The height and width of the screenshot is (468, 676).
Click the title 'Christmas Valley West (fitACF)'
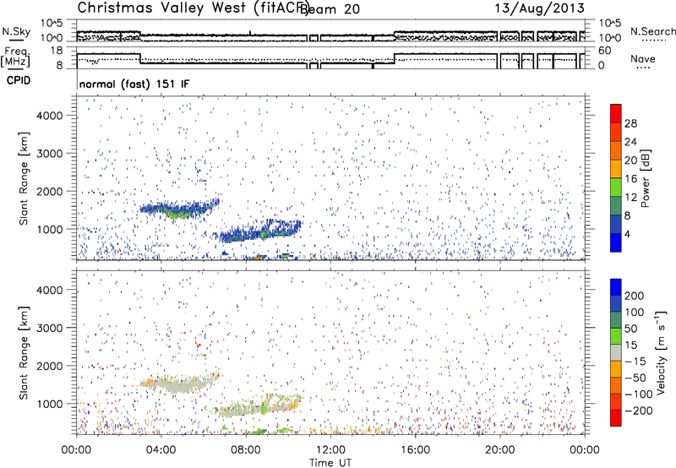[x=193, y=8]
